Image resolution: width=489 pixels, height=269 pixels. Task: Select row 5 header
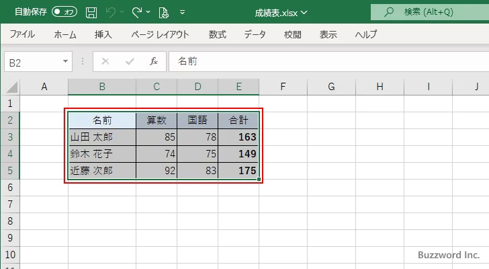click(x=10, y=171)
